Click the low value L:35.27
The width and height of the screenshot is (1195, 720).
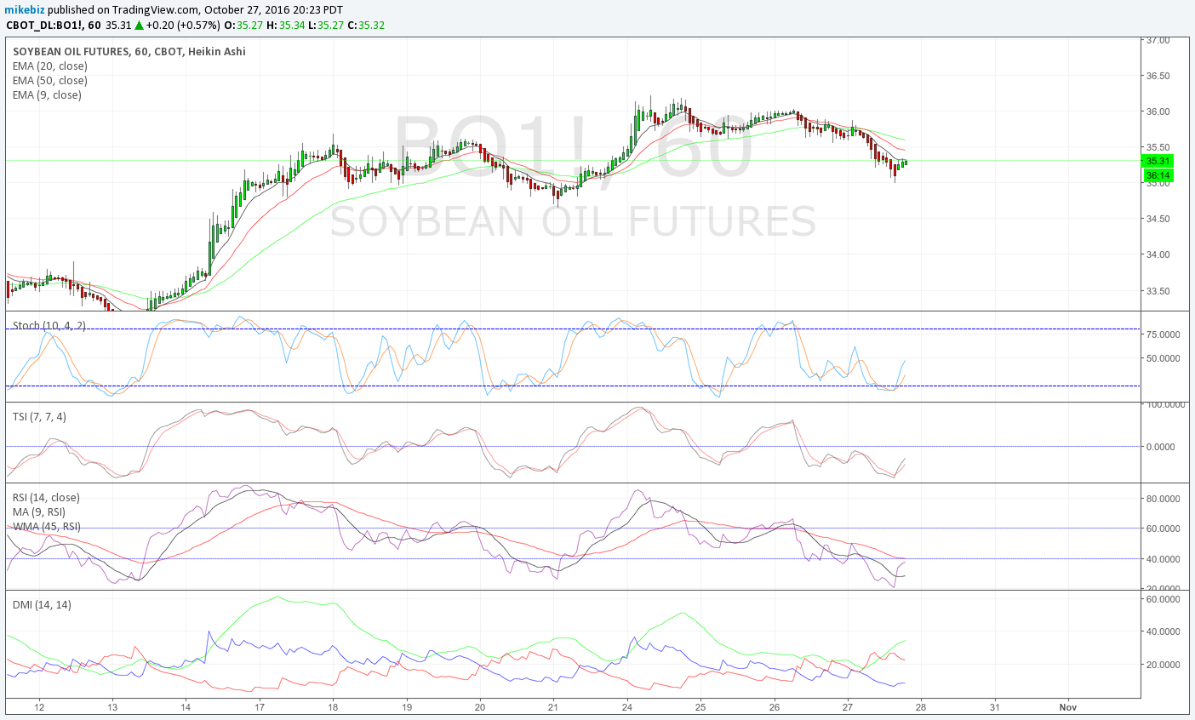coord(326,25)
